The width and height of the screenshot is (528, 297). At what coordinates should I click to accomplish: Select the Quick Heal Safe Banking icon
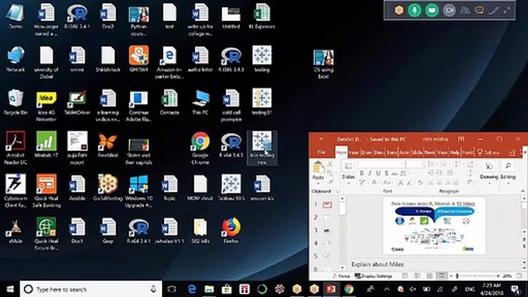click(x=47, y=191)
